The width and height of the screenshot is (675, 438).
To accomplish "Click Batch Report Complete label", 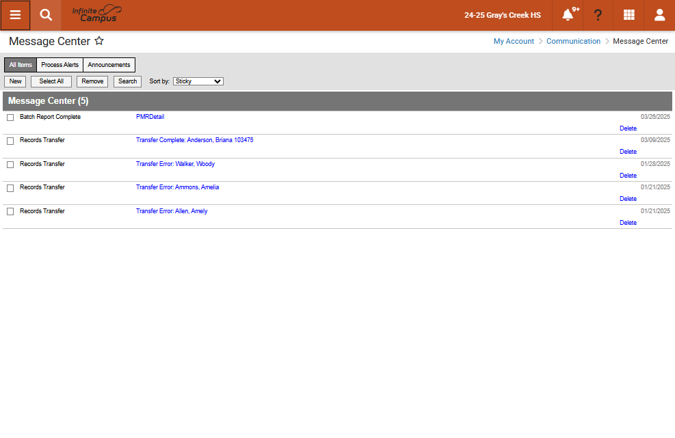I will (50, 117).
